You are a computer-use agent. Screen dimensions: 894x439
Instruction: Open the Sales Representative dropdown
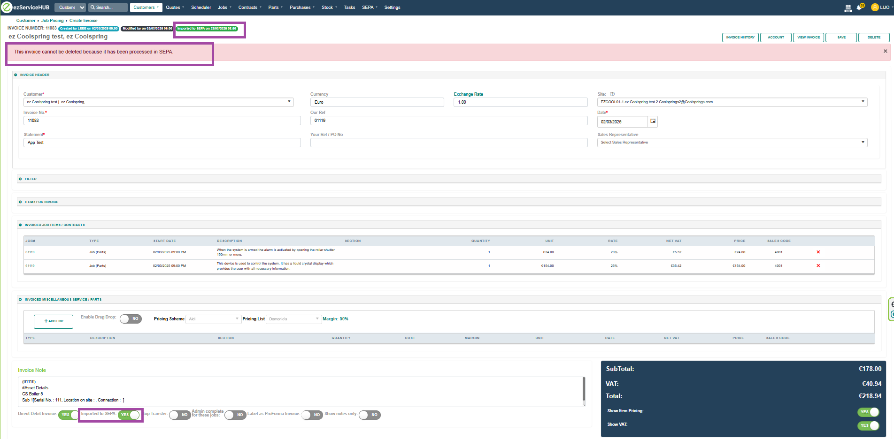tap(732, 143)
